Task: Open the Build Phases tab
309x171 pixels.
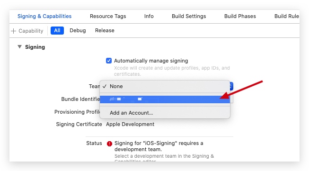Action: coord(240,16)
